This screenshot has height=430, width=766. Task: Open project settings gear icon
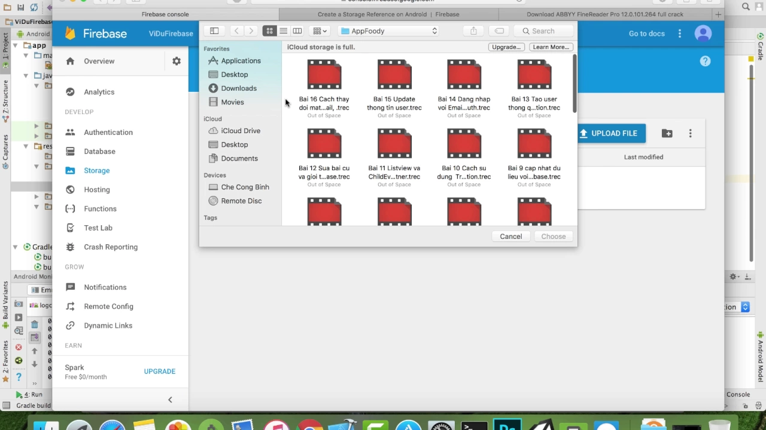pos(177,61)
